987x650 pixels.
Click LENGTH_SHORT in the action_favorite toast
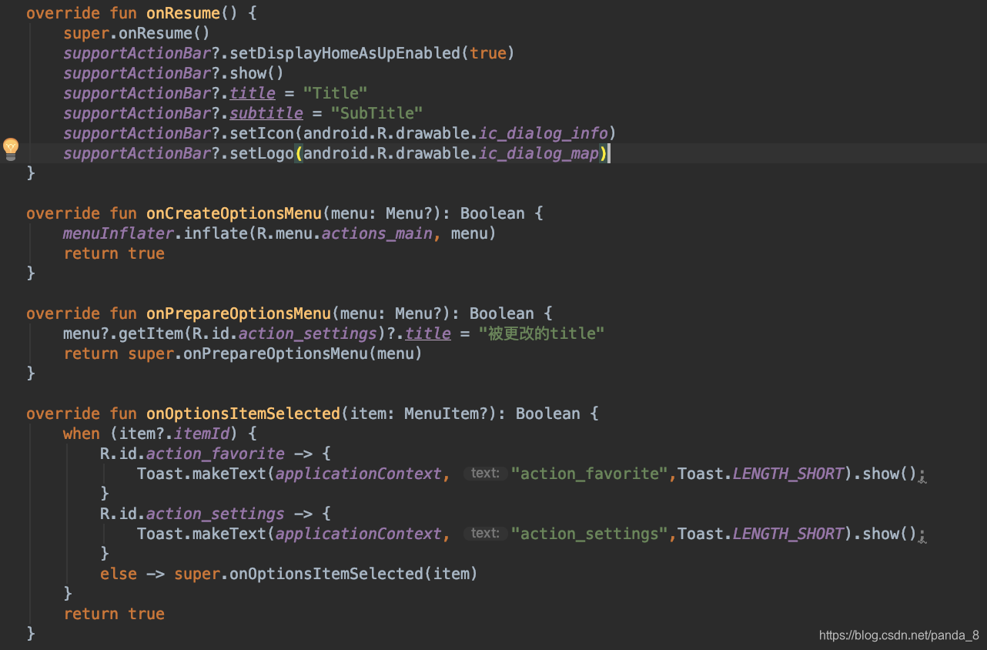point(788,474)
